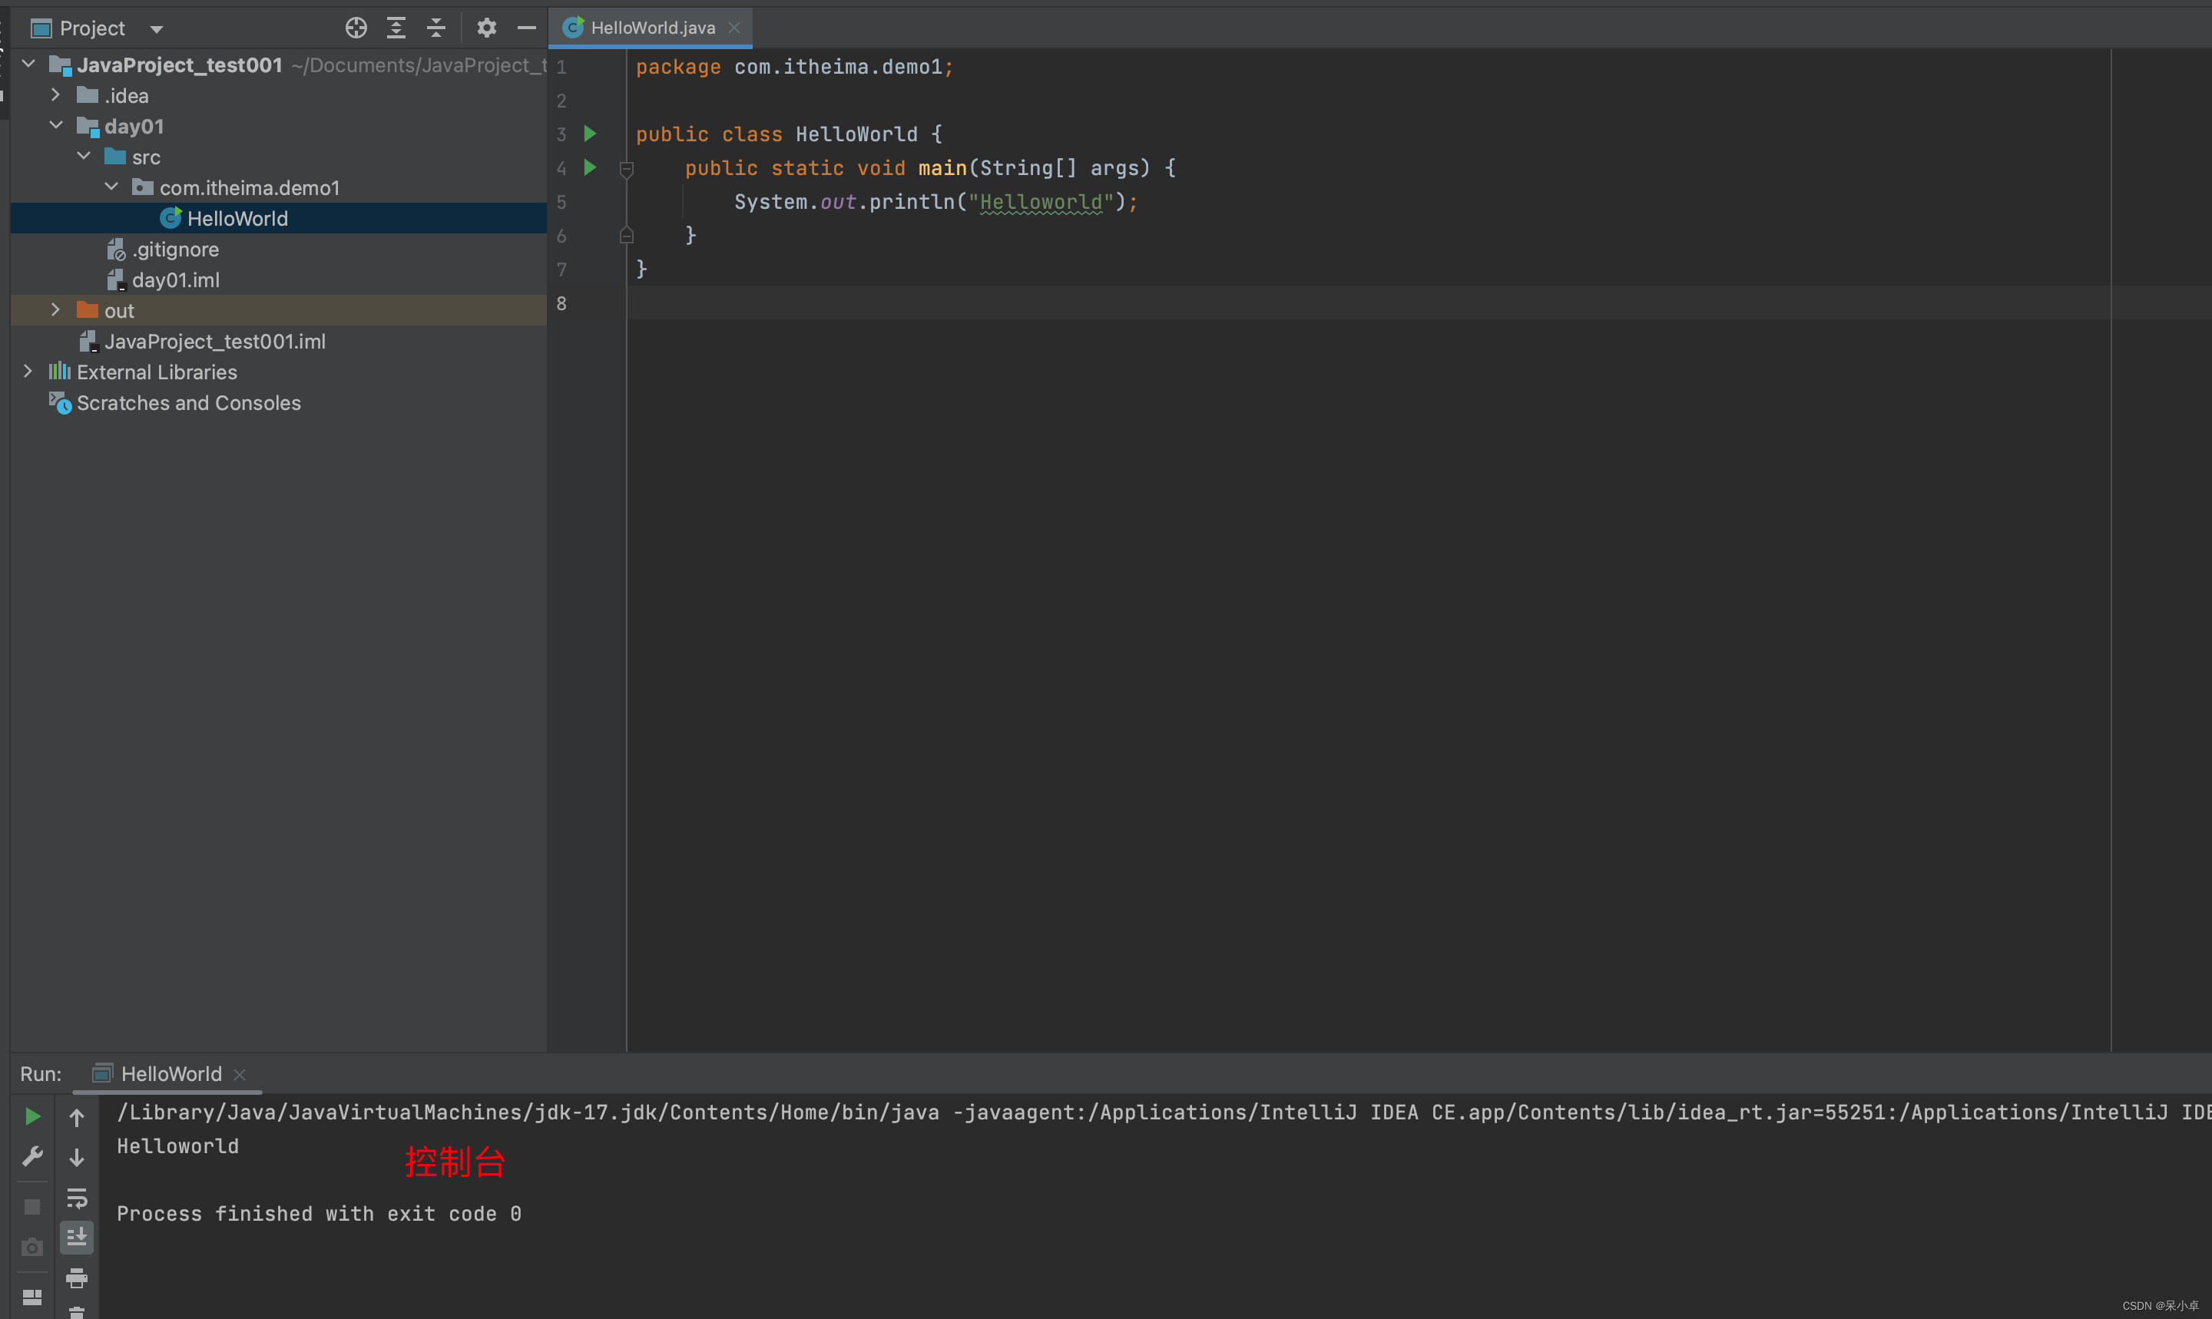Click the up-arrow in Run console
This screenshot has height=1319, width=2212.
[77, 1117]
